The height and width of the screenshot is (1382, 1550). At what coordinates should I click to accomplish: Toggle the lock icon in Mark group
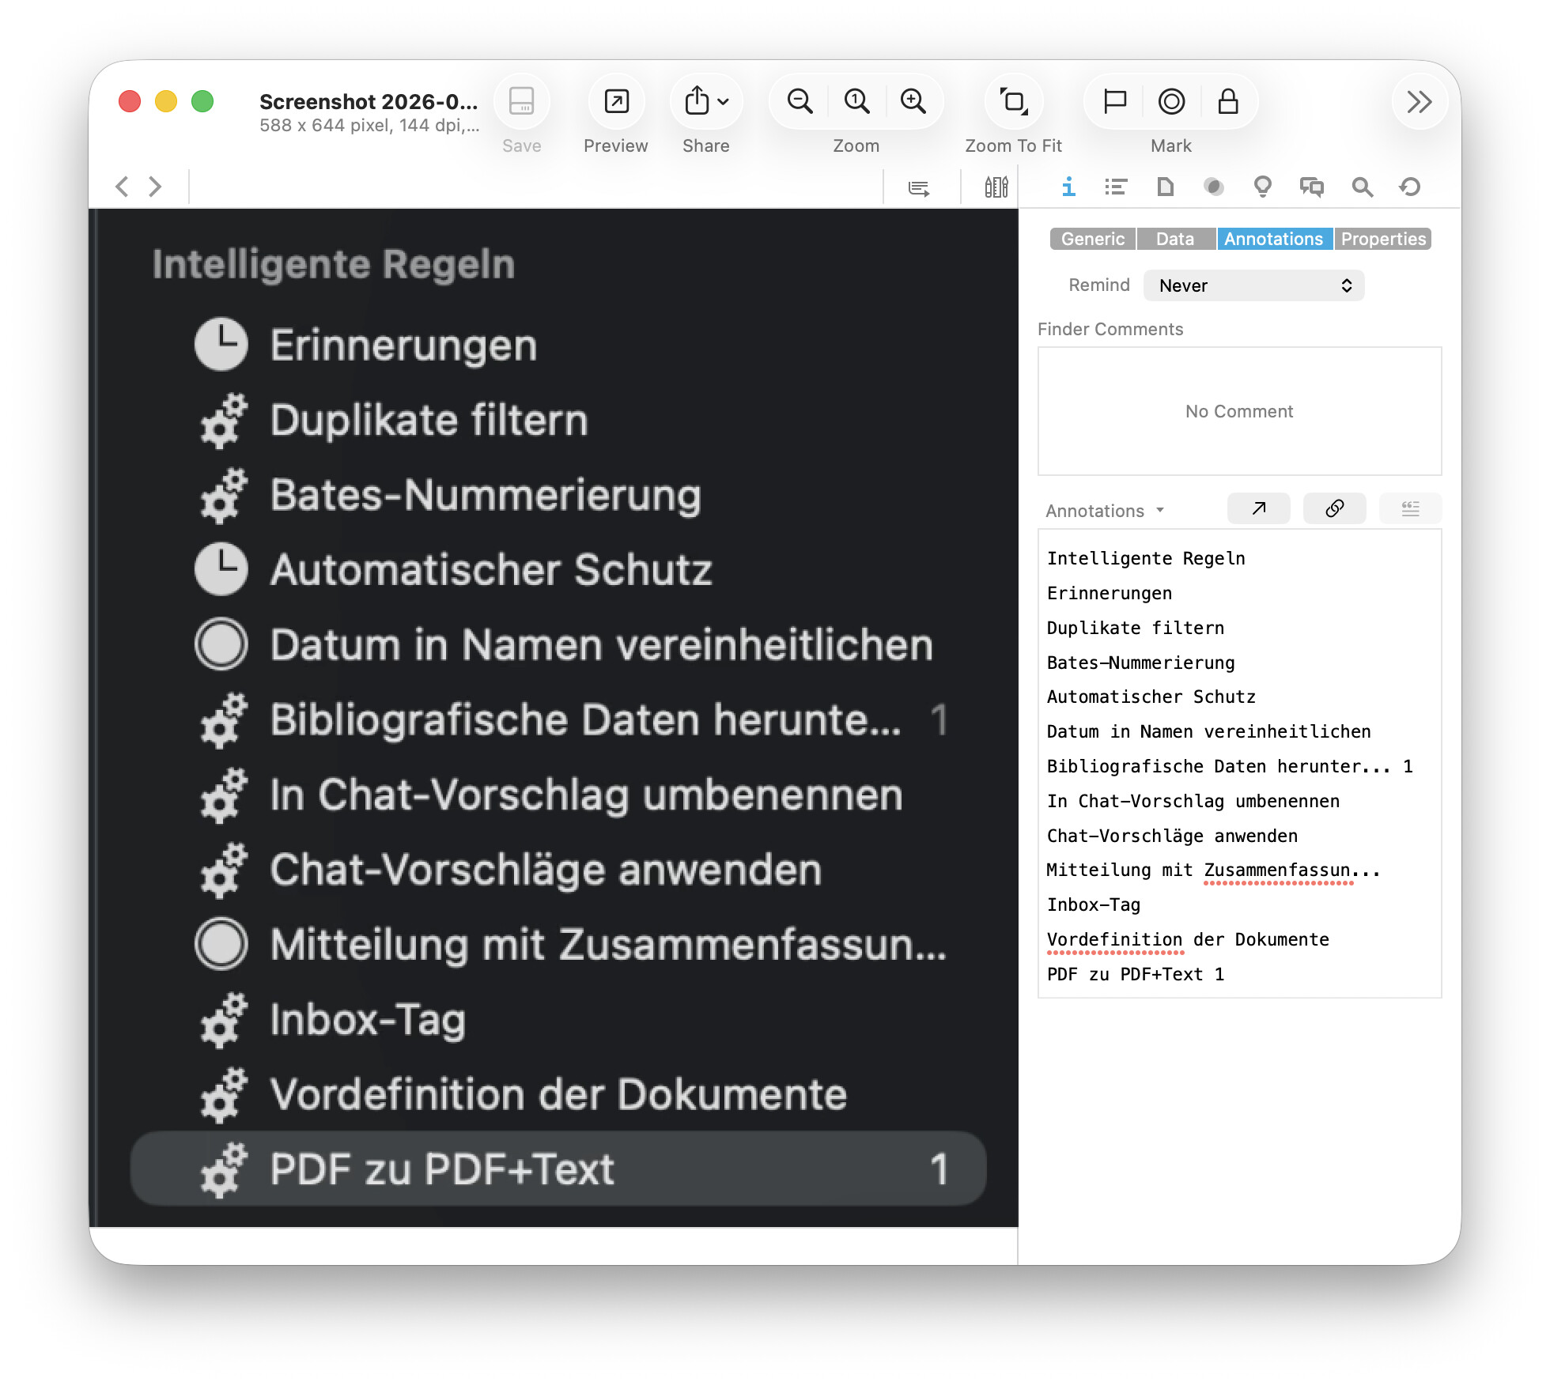(1227, 102)
